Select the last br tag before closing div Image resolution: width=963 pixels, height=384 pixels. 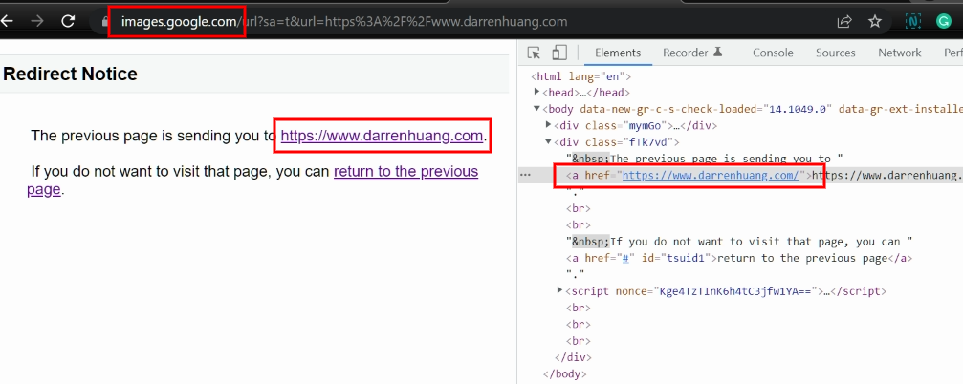point(578,341)
